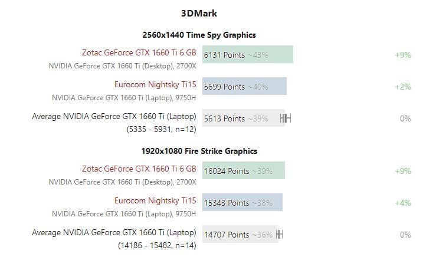This screenshot has height=257, width=423.
Task: Click the blue 15343 Points bar
Action: coord(242,202)
